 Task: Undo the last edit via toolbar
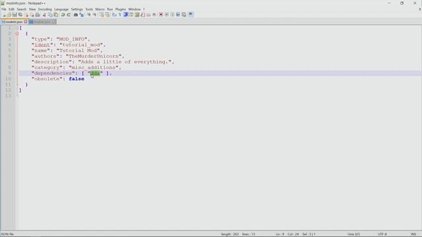click(x=63, y=14)
